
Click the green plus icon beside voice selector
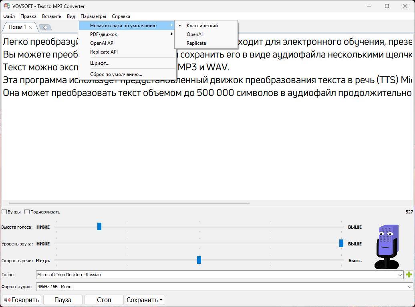[409, 275]
